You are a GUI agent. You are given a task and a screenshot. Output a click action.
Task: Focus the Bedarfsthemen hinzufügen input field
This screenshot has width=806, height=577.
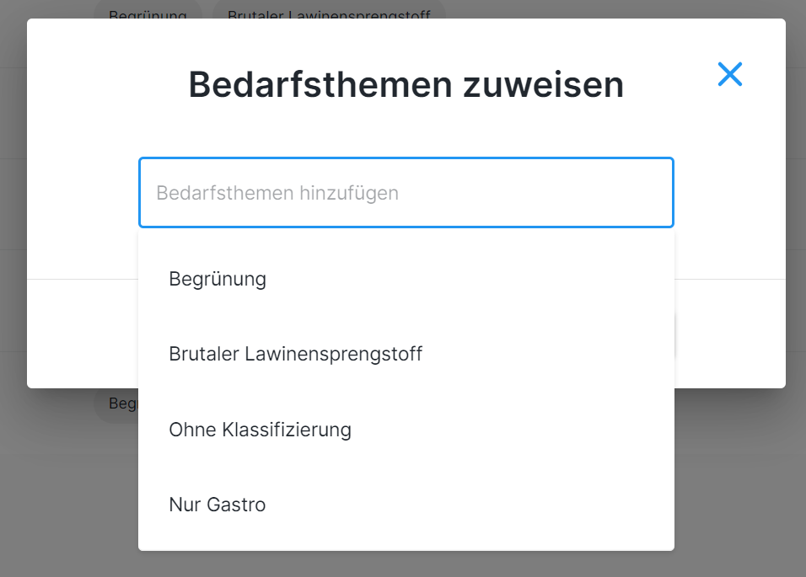406,193
